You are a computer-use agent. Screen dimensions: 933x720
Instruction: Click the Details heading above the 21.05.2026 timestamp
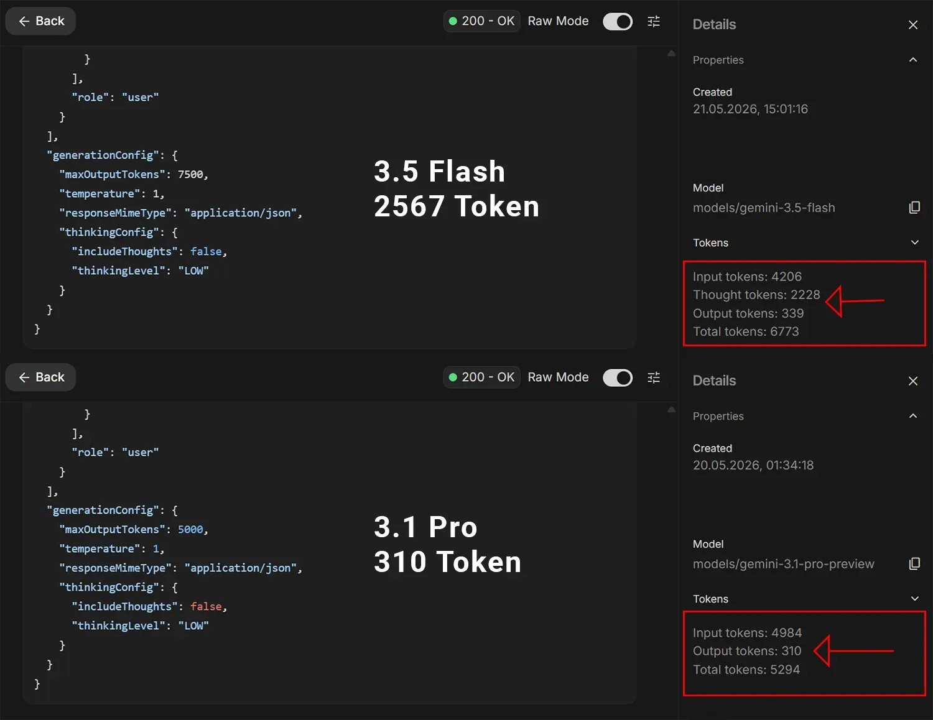[714, 25]
